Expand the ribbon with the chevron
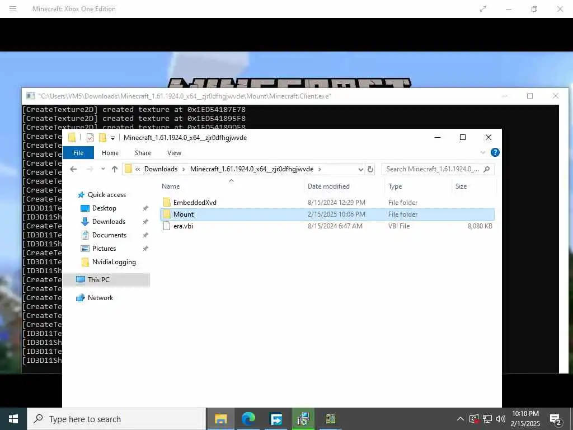Screen dimensions: 573x430 pos(483,152)
